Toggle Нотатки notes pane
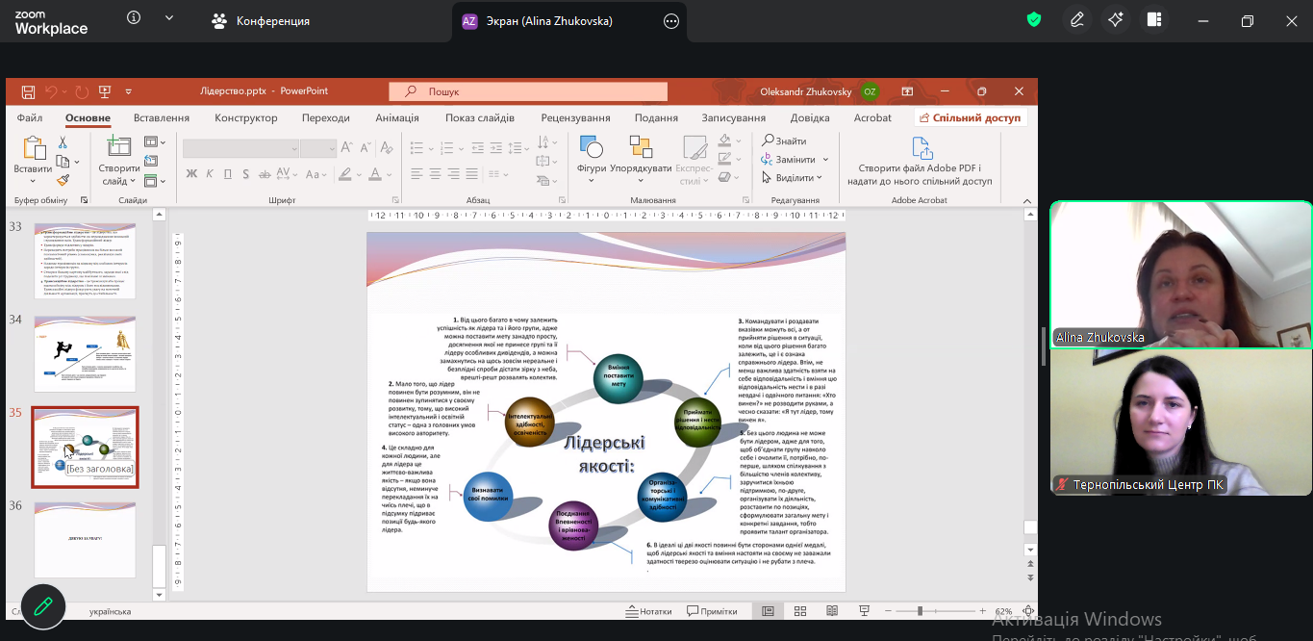The image size is (1313, 641). 648,611
